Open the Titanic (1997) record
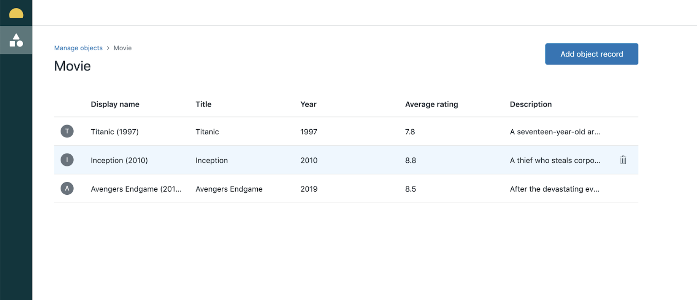The image size is (697, 300). pyautogui.click(x=114, y=132)
